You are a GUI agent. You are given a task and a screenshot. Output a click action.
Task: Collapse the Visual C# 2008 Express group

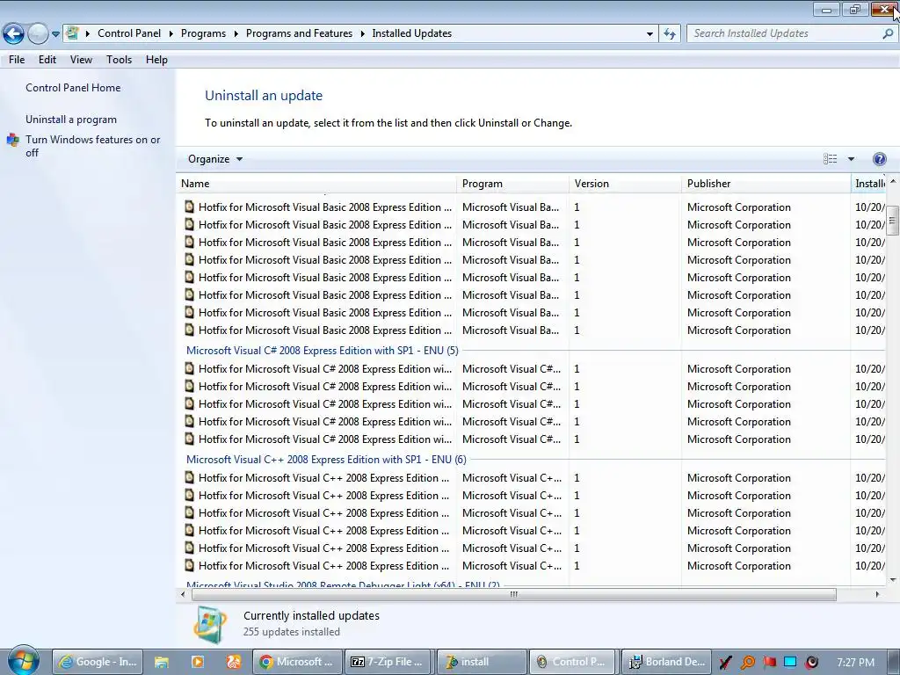tap(322, 350)
